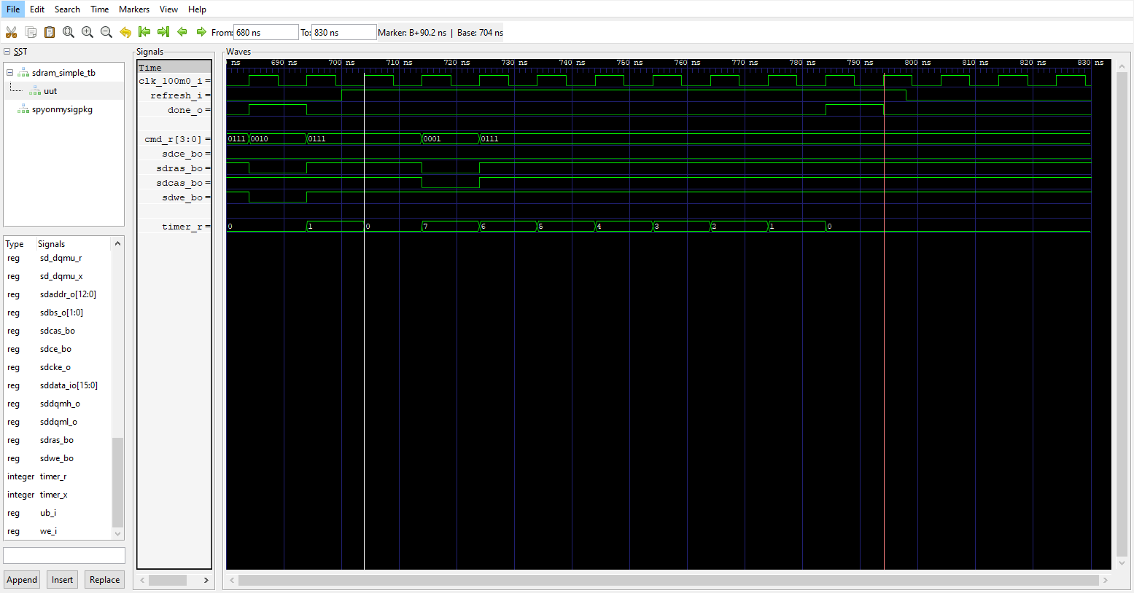The width and height of the screenshot is (1134, 593).
Task: Open the Markers menu
Action: point(134,9)
